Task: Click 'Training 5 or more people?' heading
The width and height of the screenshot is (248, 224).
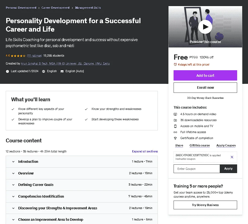Action: point(198,186)
